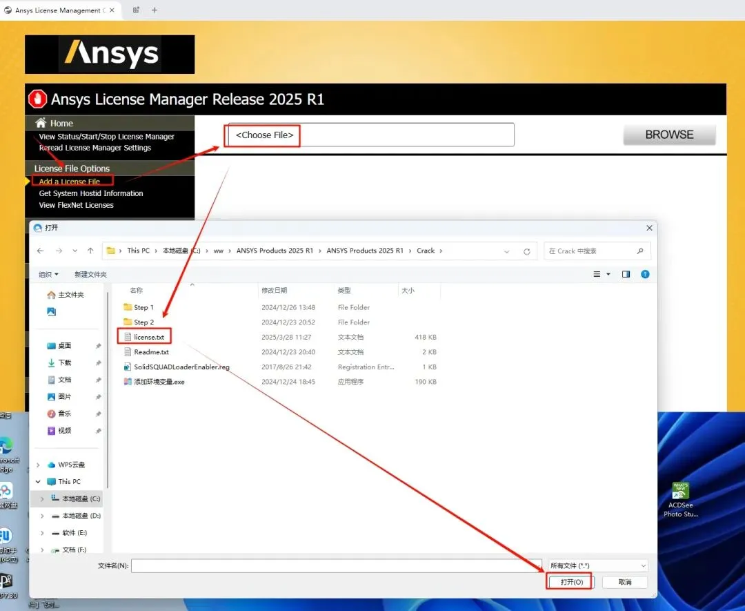The height and width of the screenshot is (611, 745).
Task: Sort by 名称 column header
Action: pos(137,290)
